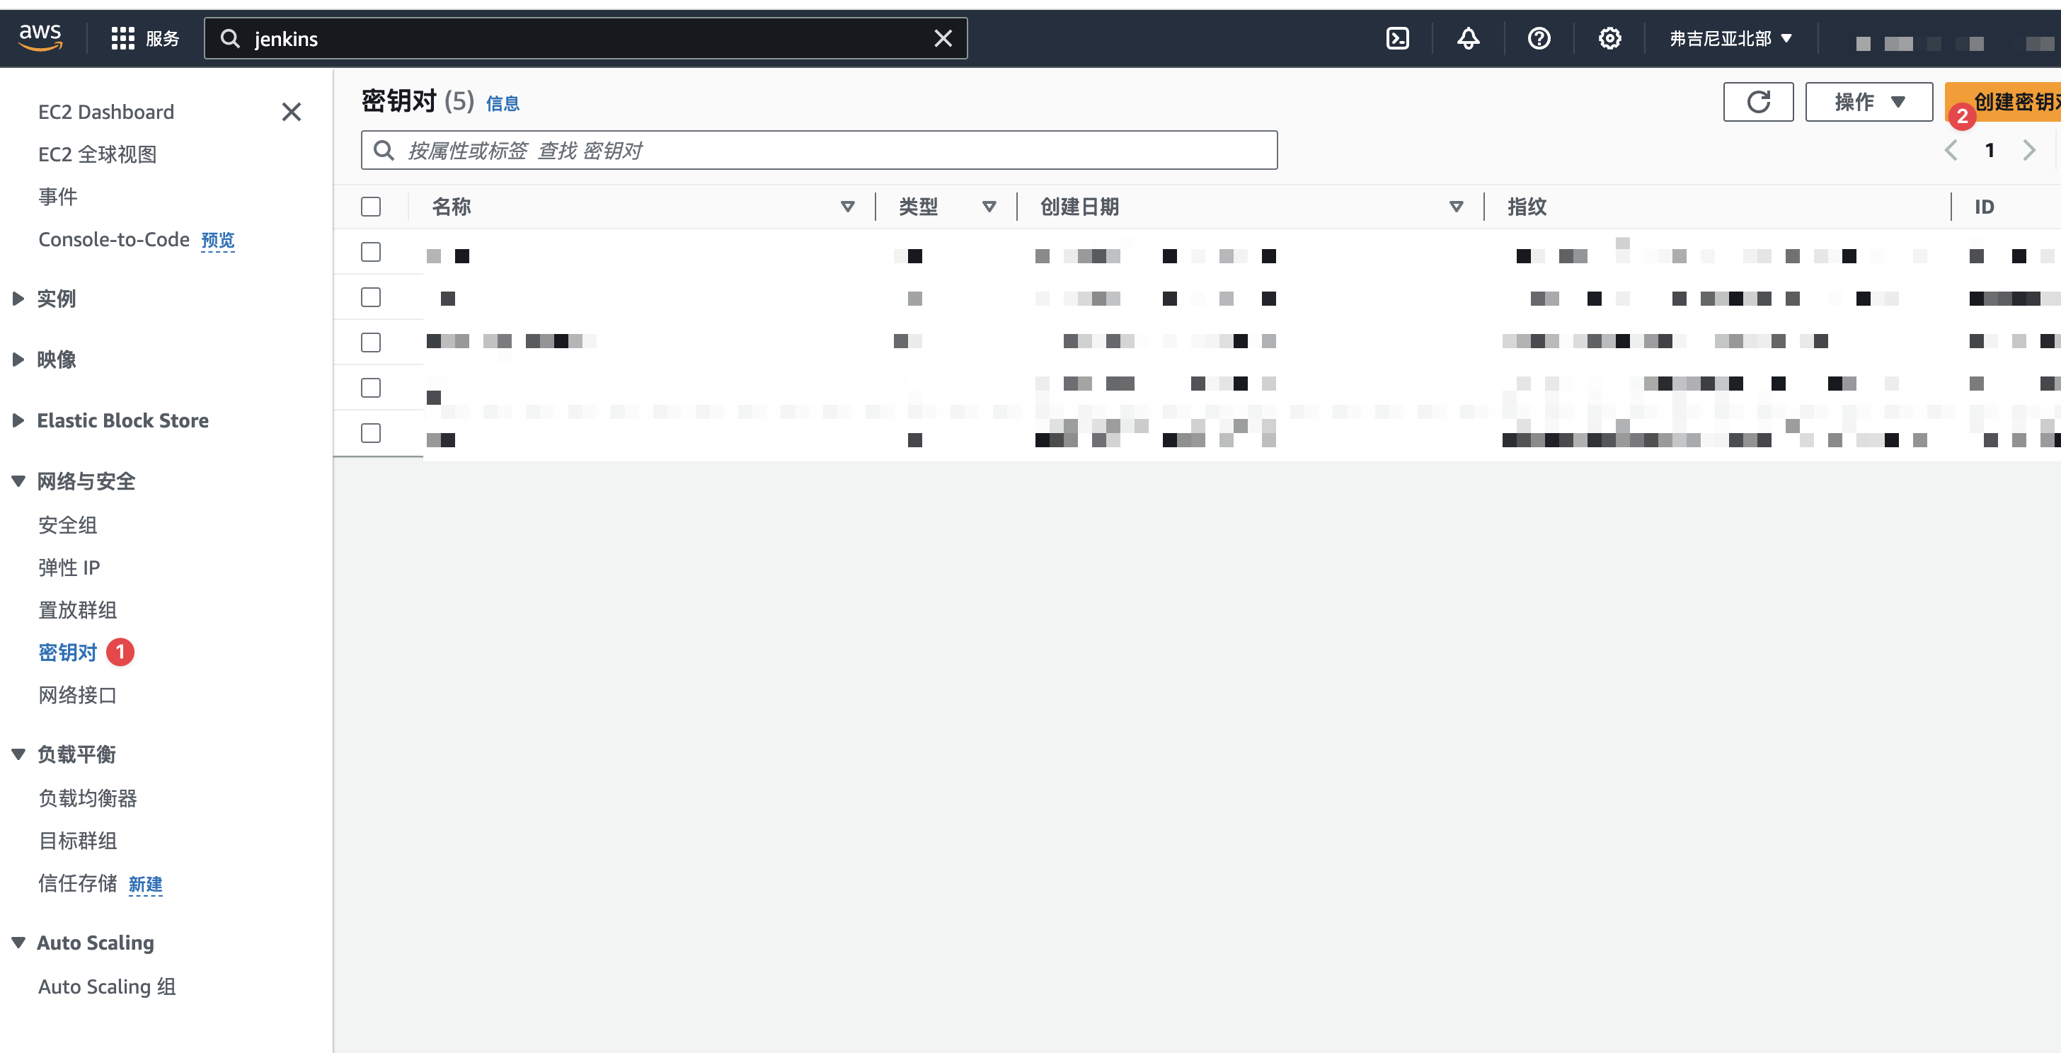Check the first key pair row
The height and width of the screenshot is (1053, 2061).
370,252
